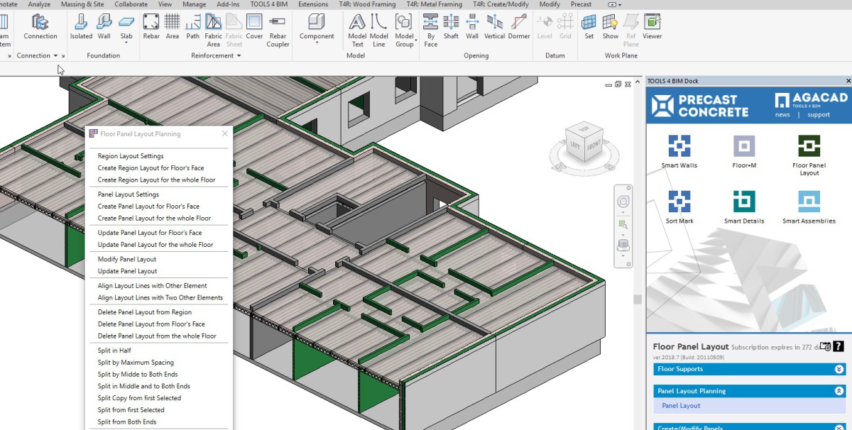Click the Panel Layout link
This screenshot has width=852, height=430.
(x=681, y=406)
